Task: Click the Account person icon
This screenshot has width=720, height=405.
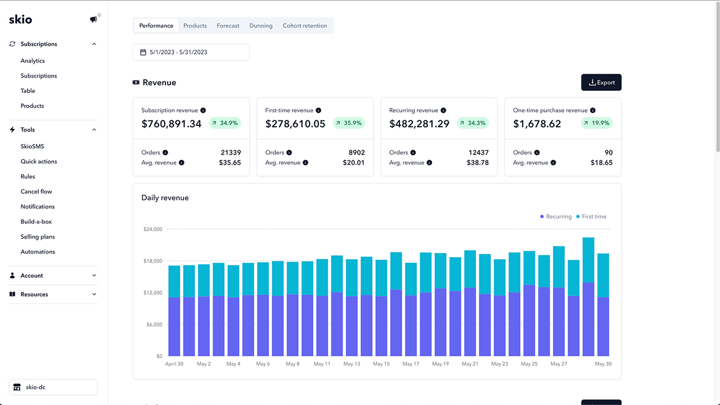Action: [12, 275]
